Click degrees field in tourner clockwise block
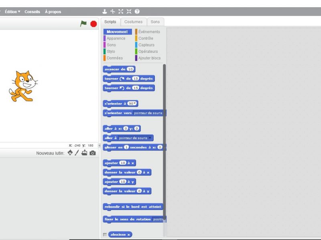The height and width of the screenshot is (240, 321). pos(135,78)
